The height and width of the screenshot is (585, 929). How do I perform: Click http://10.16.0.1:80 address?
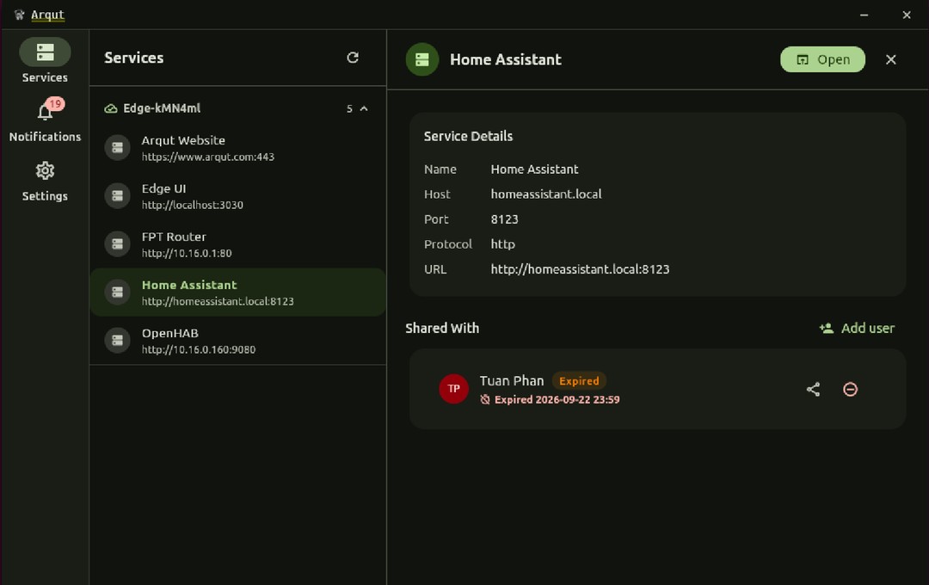point(187,253)
